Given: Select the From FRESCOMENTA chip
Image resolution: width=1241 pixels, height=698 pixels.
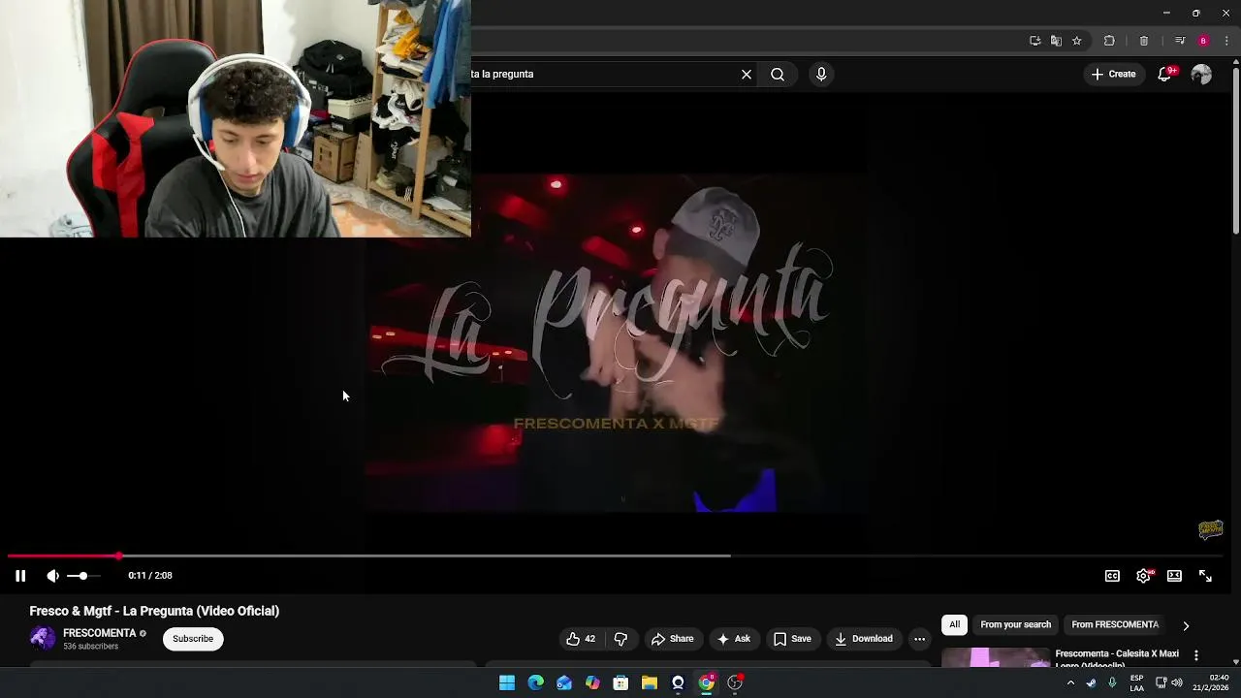Looking at the screenshot, I should 1115,624.
